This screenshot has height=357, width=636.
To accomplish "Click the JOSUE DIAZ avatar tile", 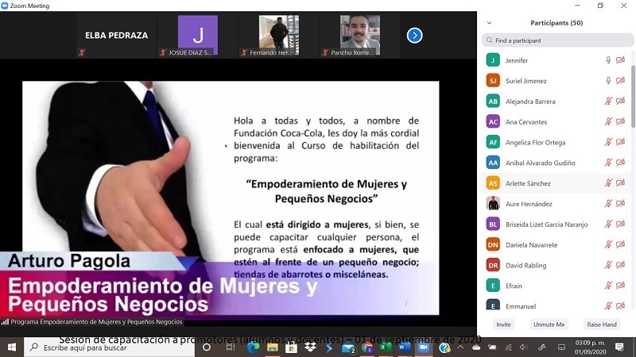I will click(198, 35).
